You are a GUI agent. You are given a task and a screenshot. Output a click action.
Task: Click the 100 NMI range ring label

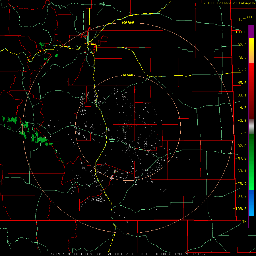(128, 22)
